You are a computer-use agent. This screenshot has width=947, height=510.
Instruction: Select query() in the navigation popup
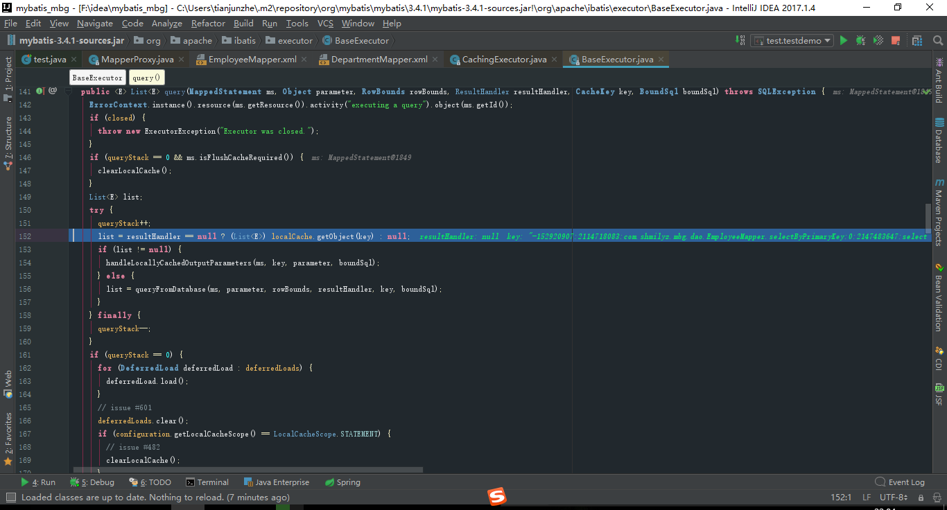click(146, 78)
